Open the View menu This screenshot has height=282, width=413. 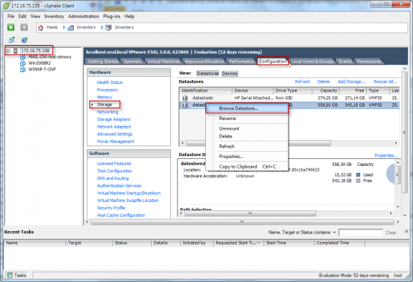click(35, 16)
